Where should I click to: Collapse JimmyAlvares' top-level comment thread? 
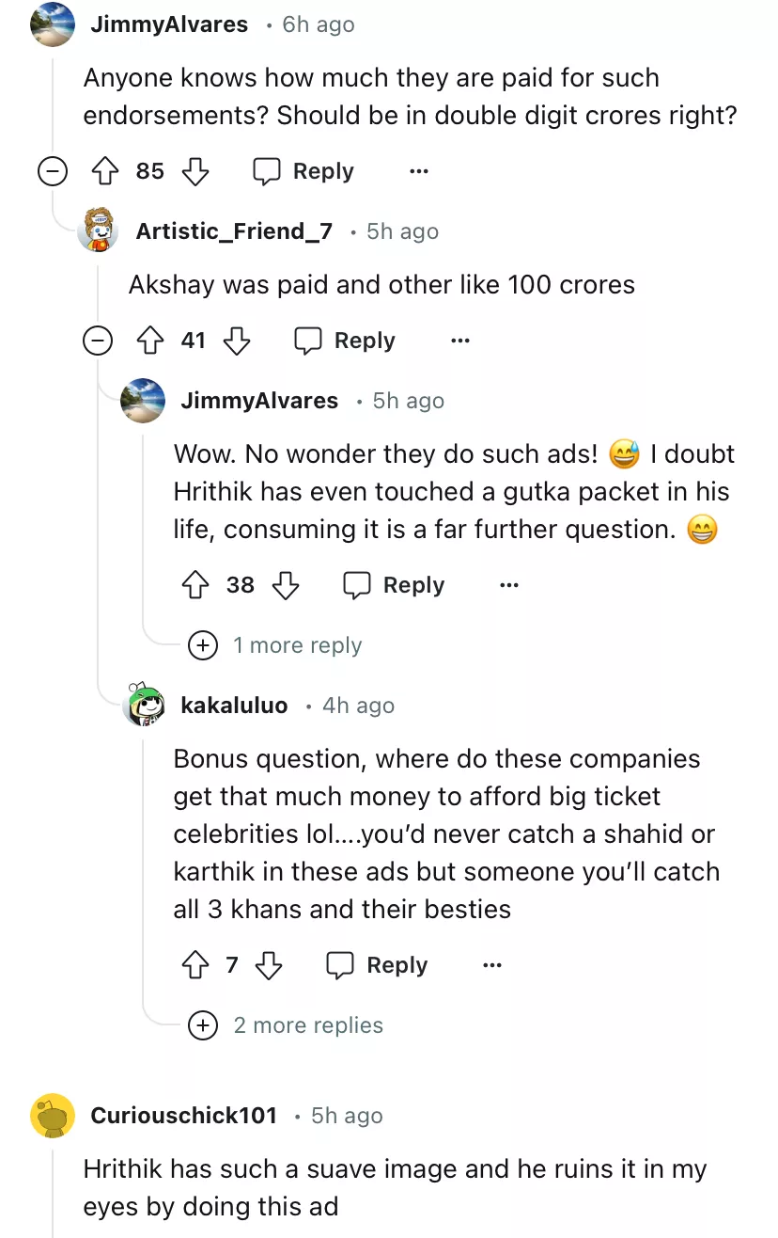click(x=52, y=171)
